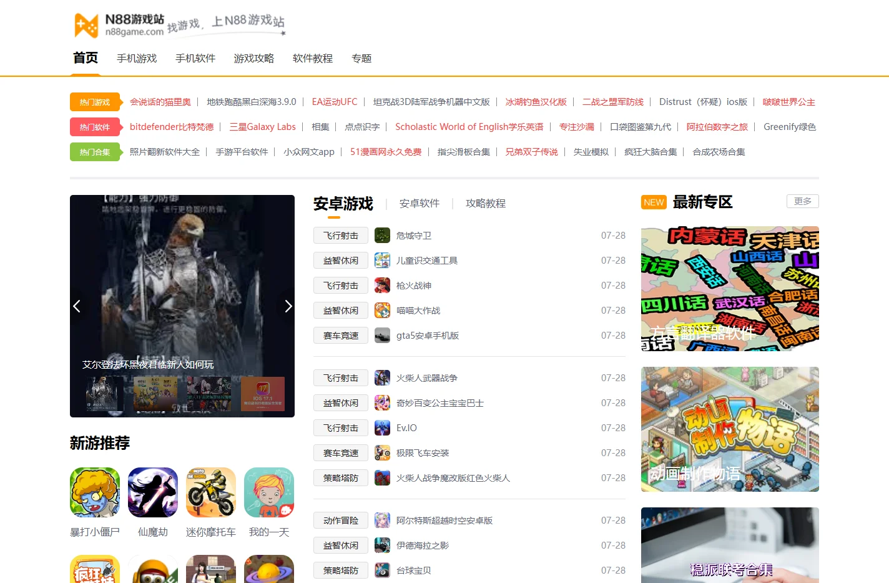889x583 pixels.
Task: Open the gta5安卓手机版 game icon
Action: (382, 336)
